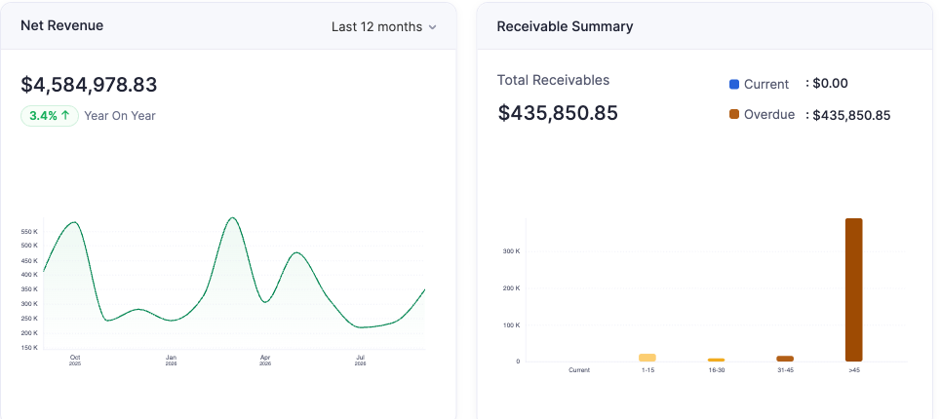Click the 3.4% year-on-year badge
The height and width of the screenshot is (419, 941).
tap(50, 116)
